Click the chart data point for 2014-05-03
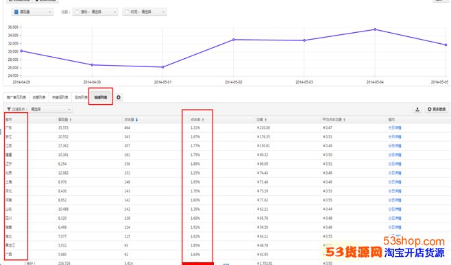451x265 pixels. 304,40
